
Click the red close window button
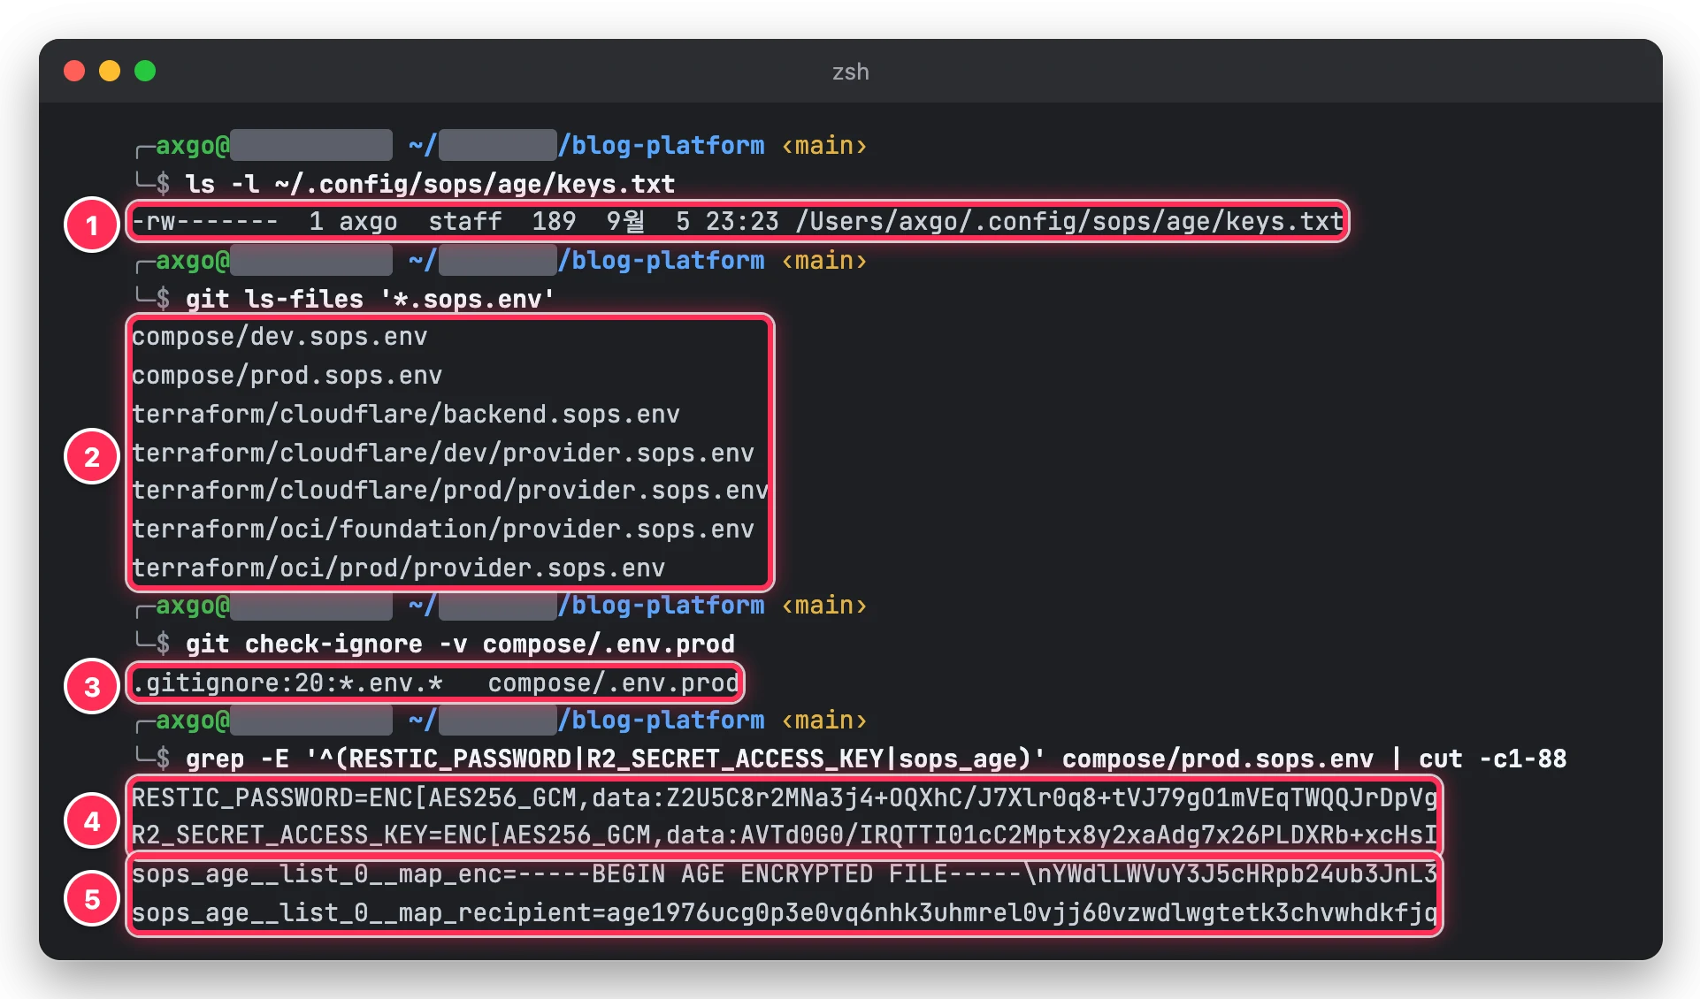pos(74,71)
